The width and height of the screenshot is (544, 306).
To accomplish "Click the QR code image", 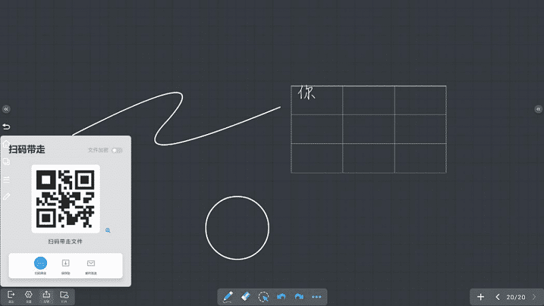I will (65, 199).
